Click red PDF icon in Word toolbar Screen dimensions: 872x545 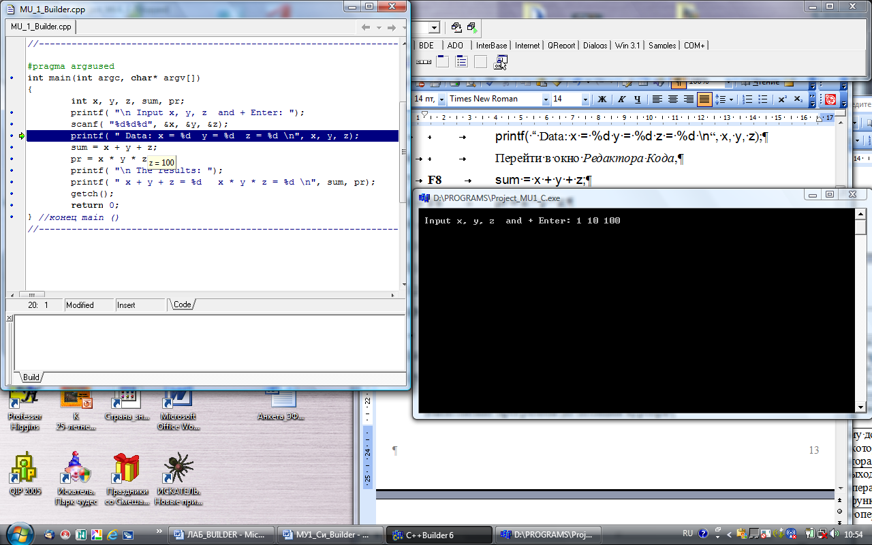coord(830,99)
